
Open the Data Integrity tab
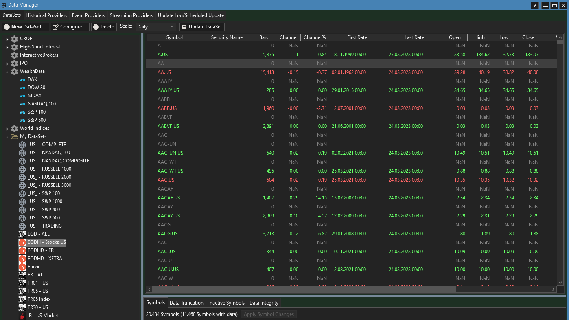pyautogui.click(x=264, y=303)
